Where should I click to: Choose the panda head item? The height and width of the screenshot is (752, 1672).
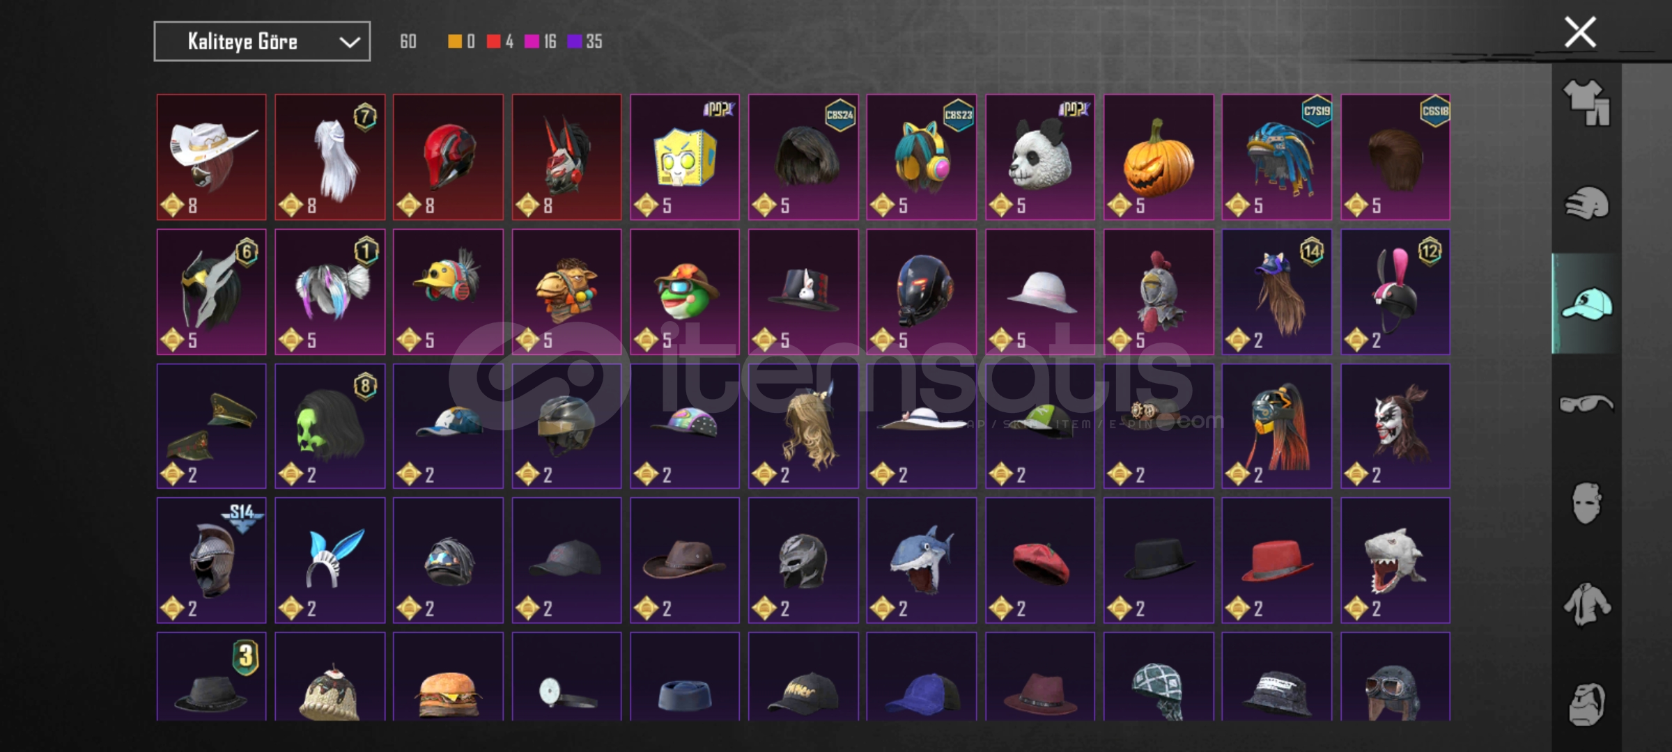click(1040, 157)
